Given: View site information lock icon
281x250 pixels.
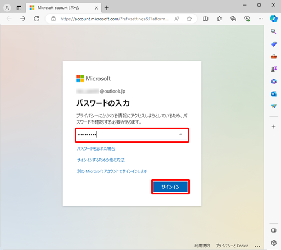Looking at the screenshot, I should (53, 19).
